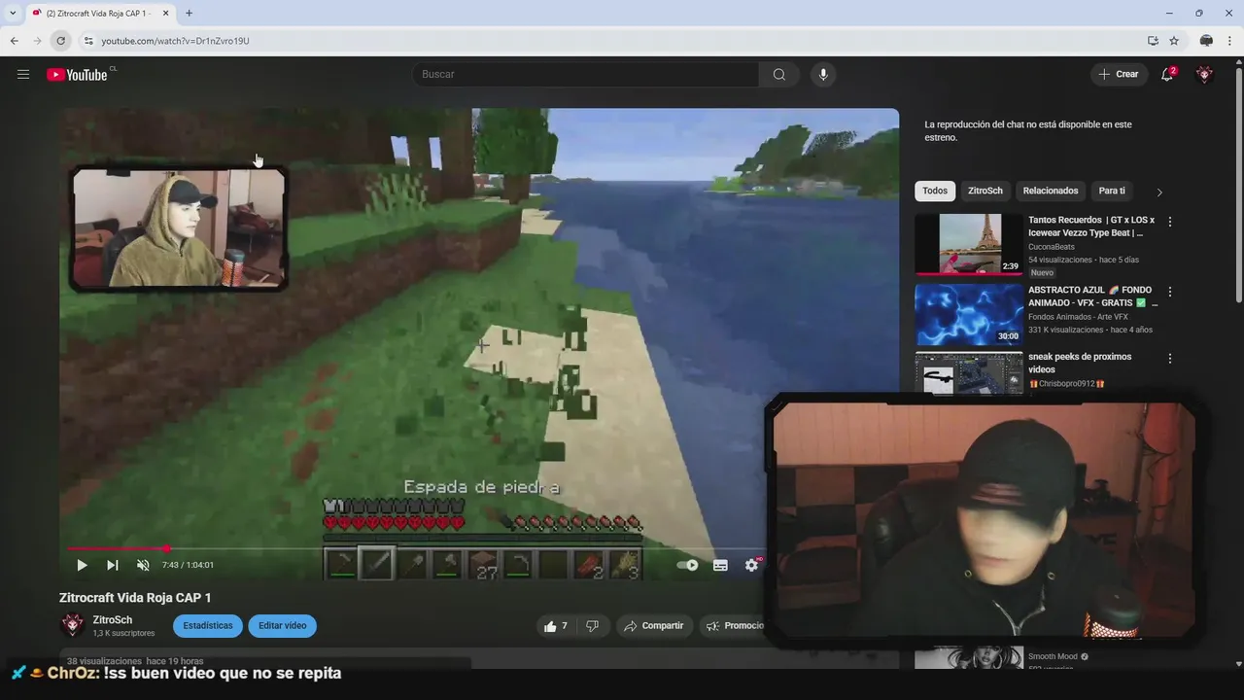Viewport: 1244px width, 700px height.
Task: Open the YouTube account avatar menu
Action: pyautogui.click(x=1205, y=75)
